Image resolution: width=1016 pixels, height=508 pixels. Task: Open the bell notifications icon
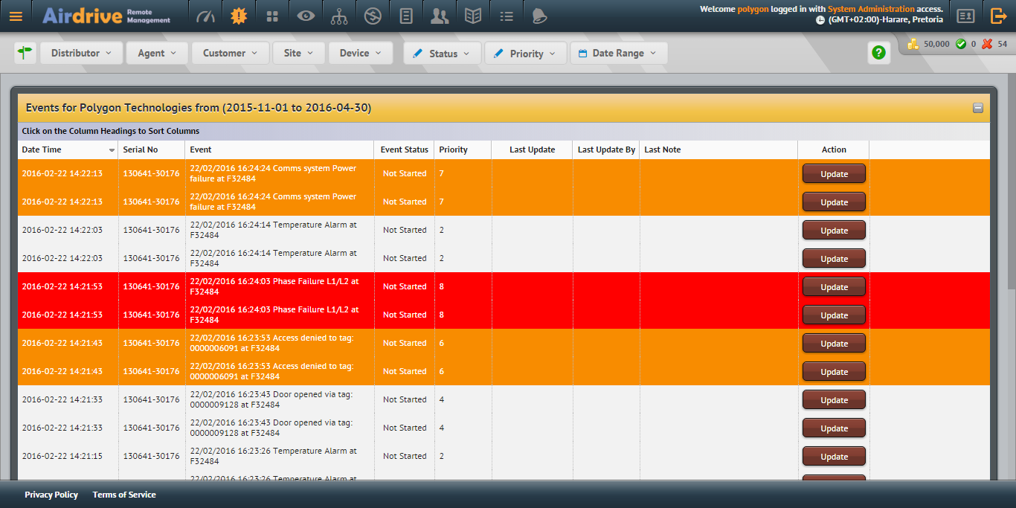pyautogui.click(x=539, y=16)
